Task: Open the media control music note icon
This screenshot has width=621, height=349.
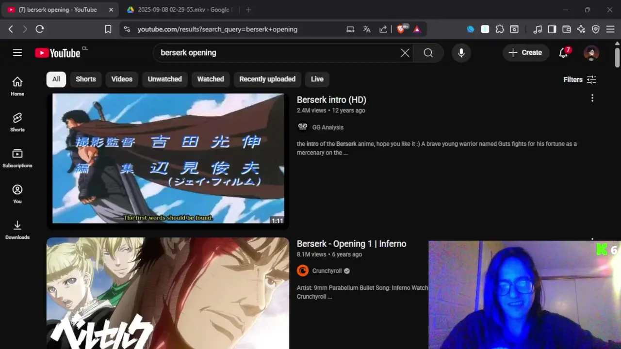Action: click(537, 29)
